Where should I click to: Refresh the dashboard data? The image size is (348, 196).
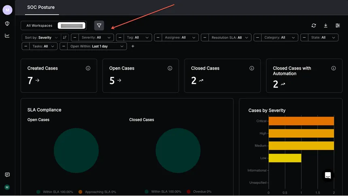click(x=314, y=26)
